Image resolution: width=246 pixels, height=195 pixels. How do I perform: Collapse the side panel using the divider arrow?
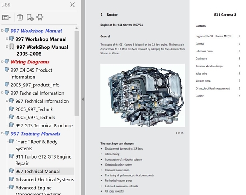click(83, 99)
